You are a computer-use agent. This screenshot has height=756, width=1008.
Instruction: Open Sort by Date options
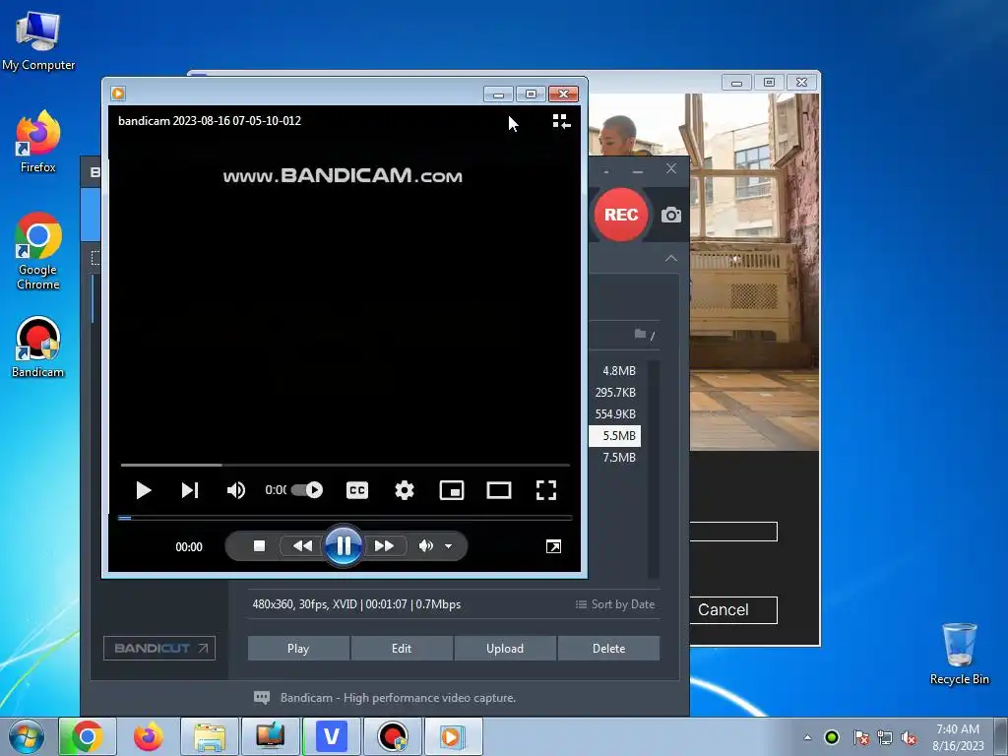tap(615, 604)
